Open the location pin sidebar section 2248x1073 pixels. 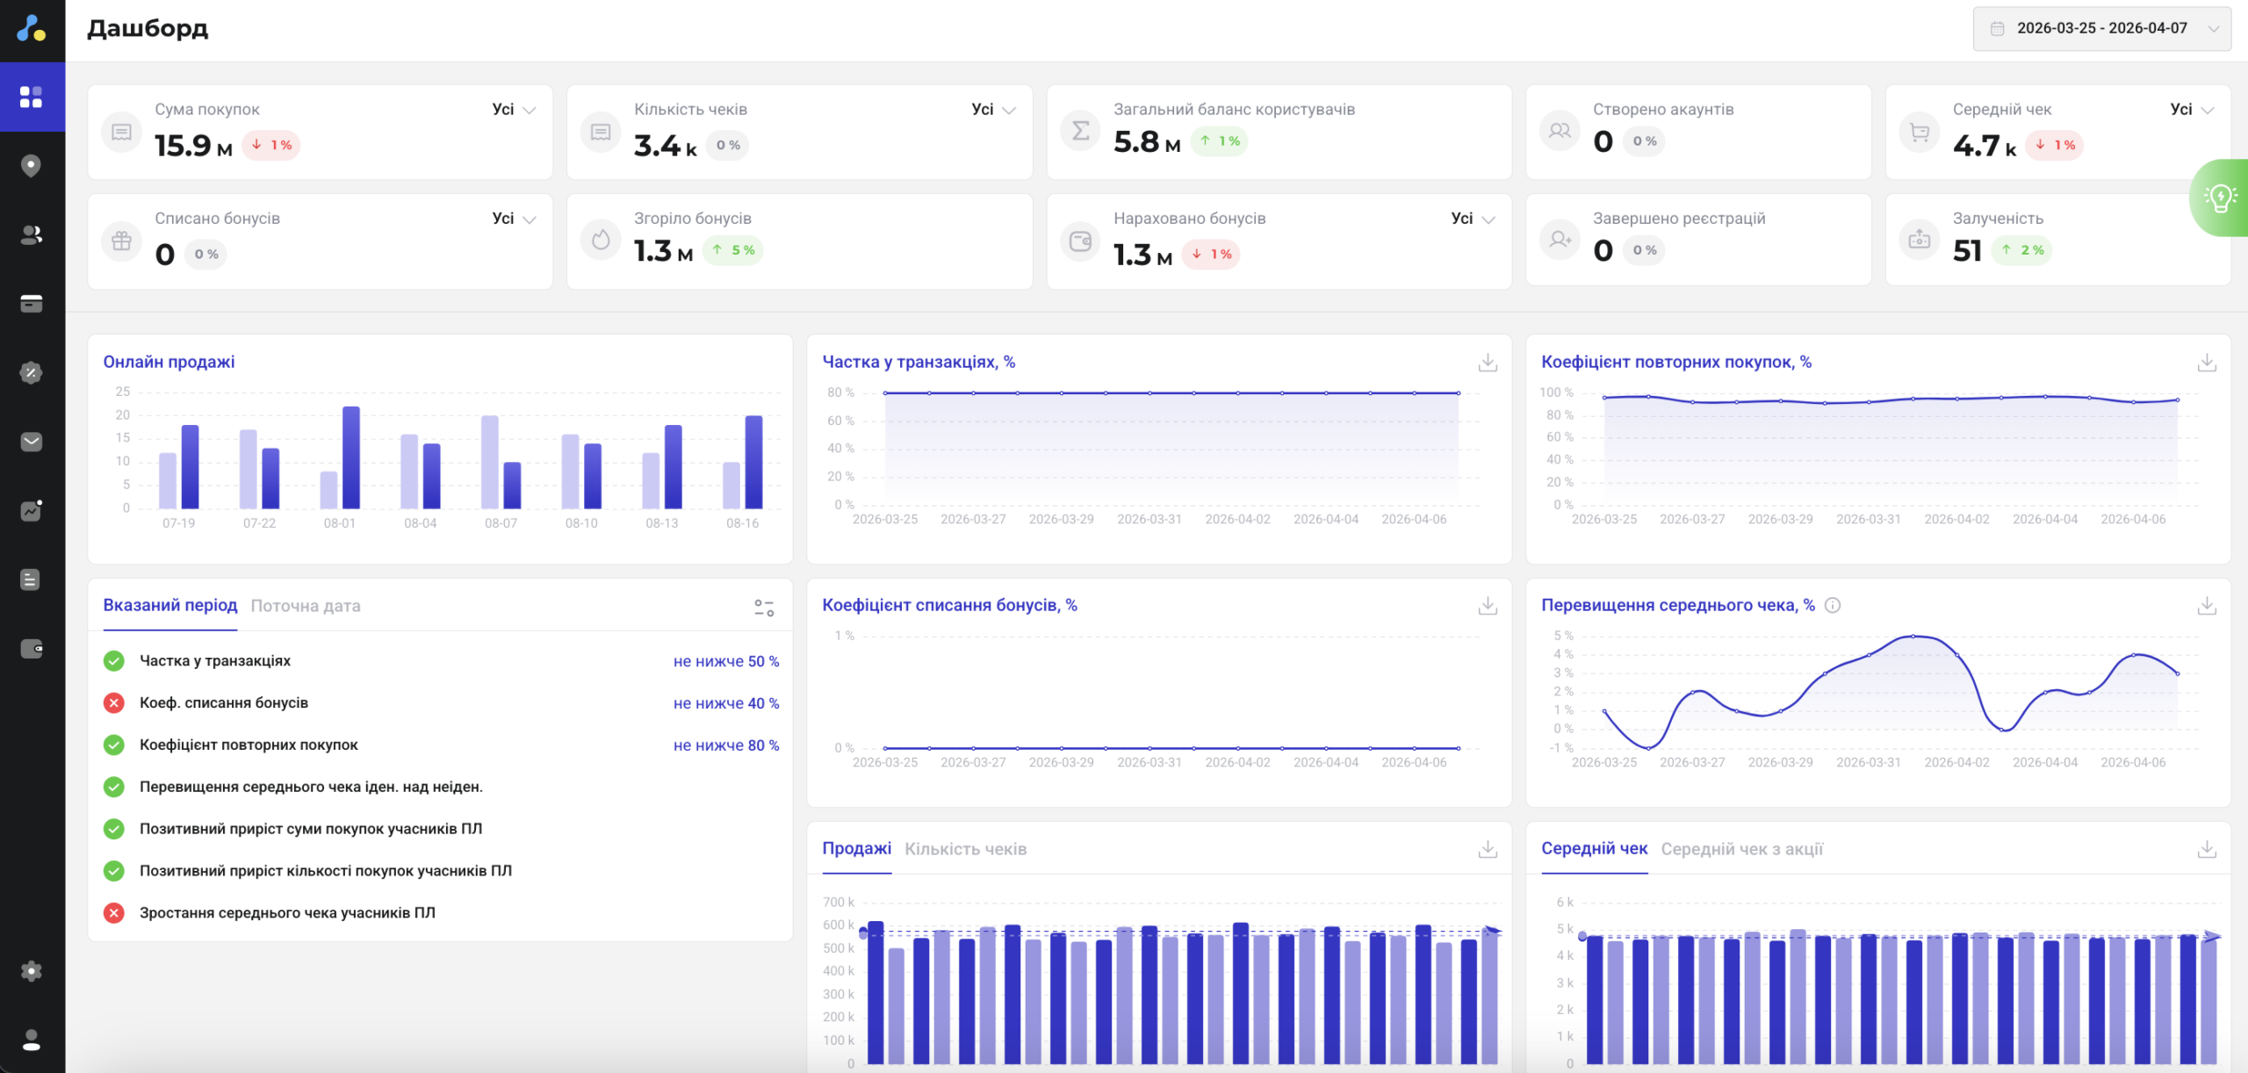click(32, 166)
